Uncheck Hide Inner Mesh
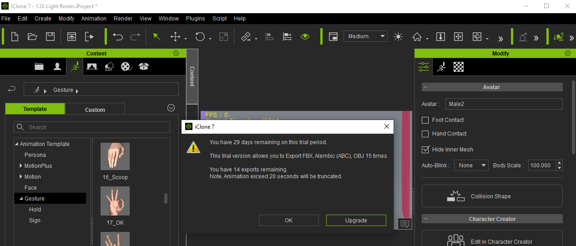 [425, 149]
